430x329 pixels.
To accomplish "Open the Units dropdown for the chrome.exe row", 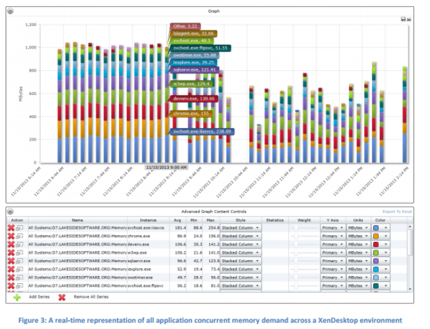I will click(x=358, y=236).
